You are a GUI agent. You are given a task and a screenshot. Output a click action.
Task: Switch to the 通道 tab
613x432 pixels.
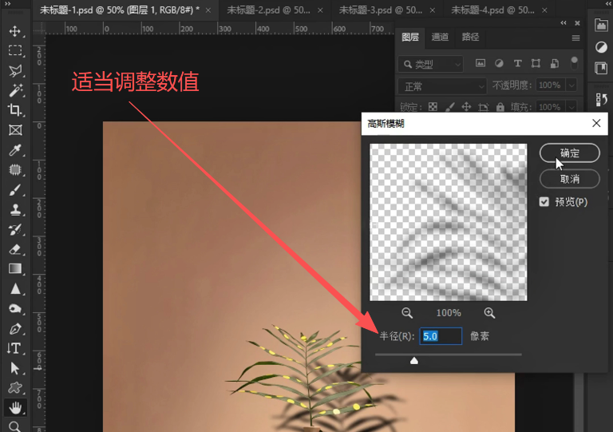[440, 38]
